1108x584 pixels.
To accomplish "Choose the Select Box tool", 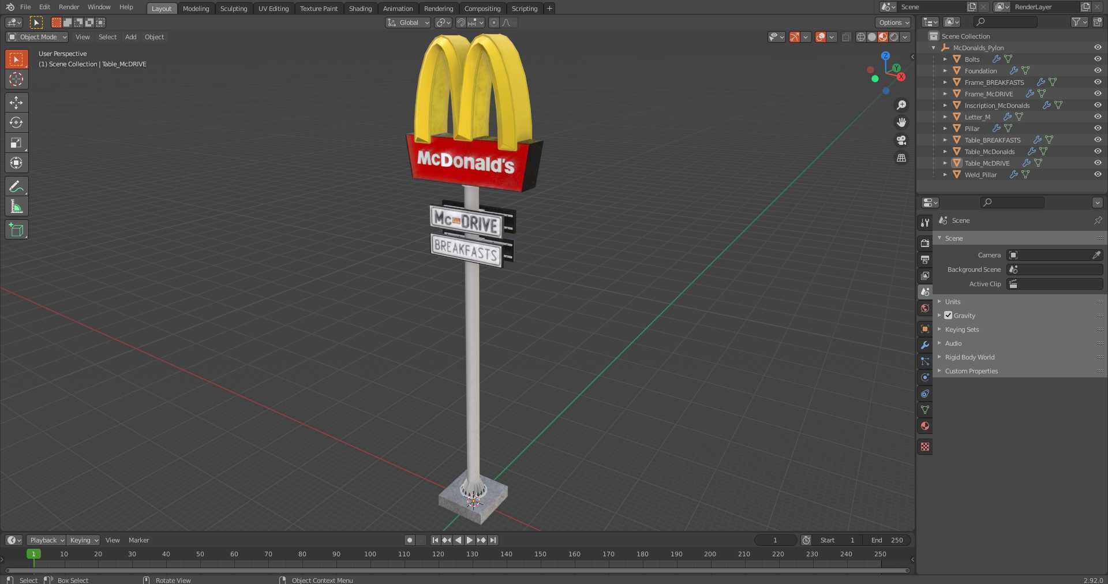I will point(16,59).
